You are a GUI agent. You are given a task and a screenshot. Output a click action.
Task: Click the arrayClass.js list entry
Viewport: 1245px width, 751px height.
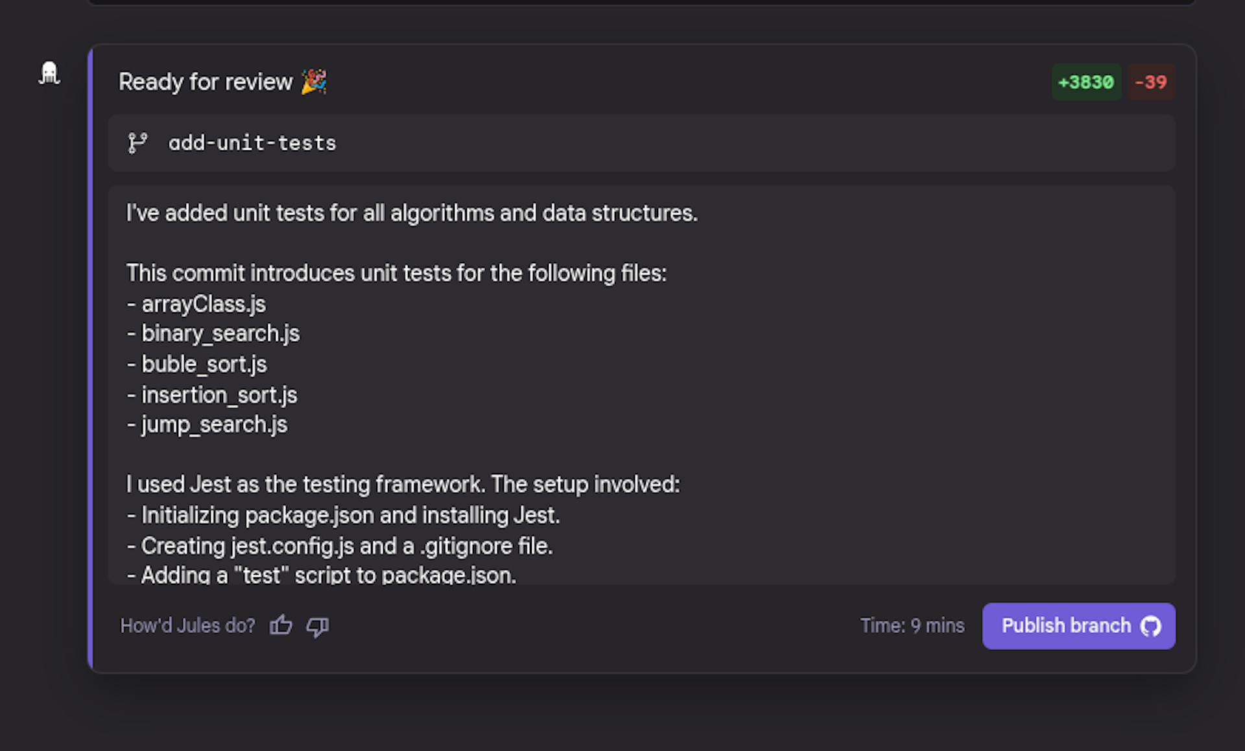(203, 304)
